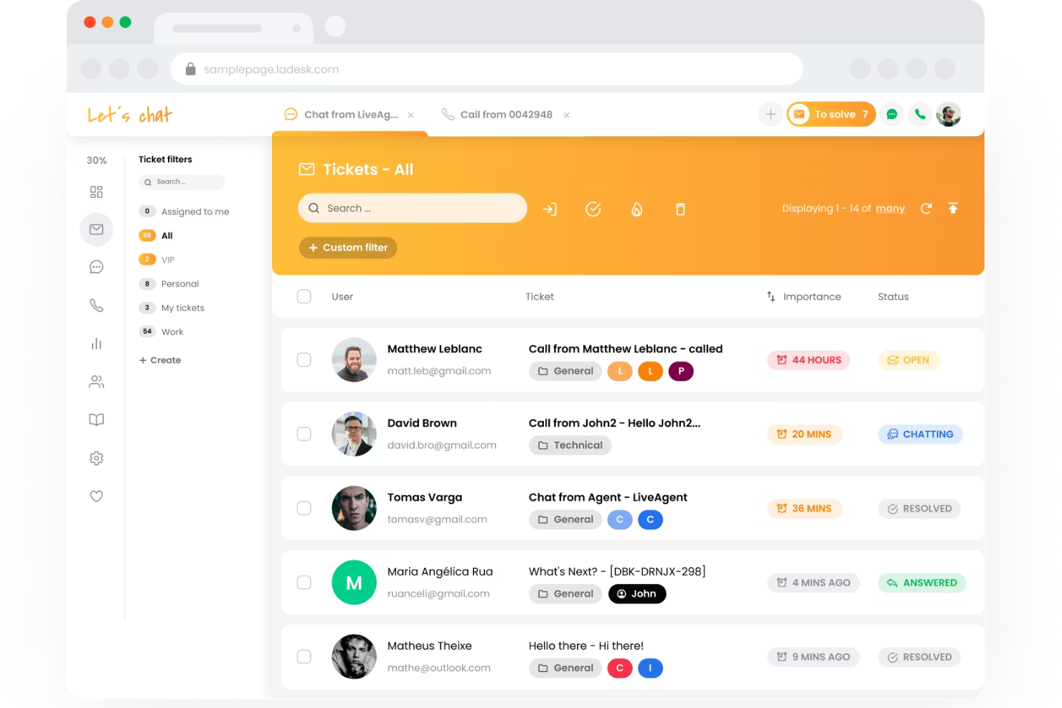
Task: Check Matthew Leblanc's ticket checkbox
Action: (304, 360)
